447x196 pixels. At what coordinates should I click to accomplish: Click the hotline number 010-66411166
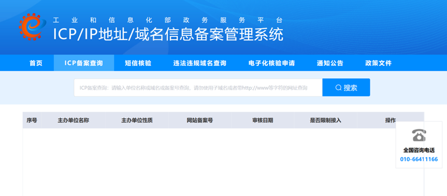point(419,159)
